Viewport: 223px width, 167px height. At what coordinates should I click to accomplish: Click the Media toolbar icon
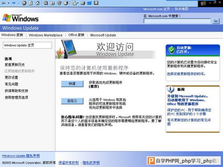59,3
